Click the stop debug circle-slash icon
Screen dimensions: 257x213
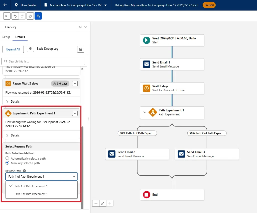coord(30,16)
